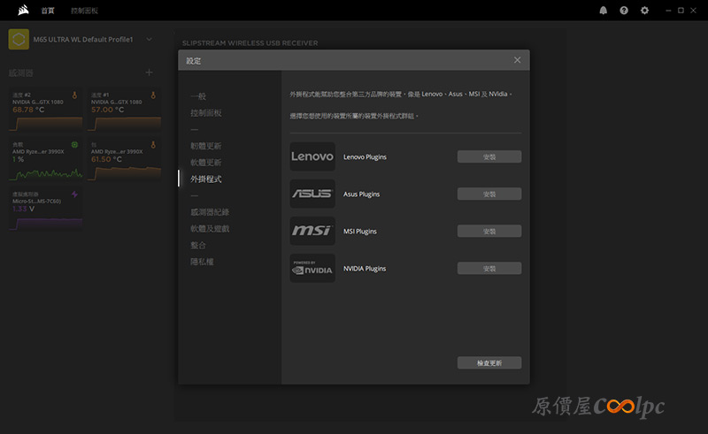This screenshot has width=708, height=434.
Task: Install the MSI Plugins
Action: click(489, 231)
